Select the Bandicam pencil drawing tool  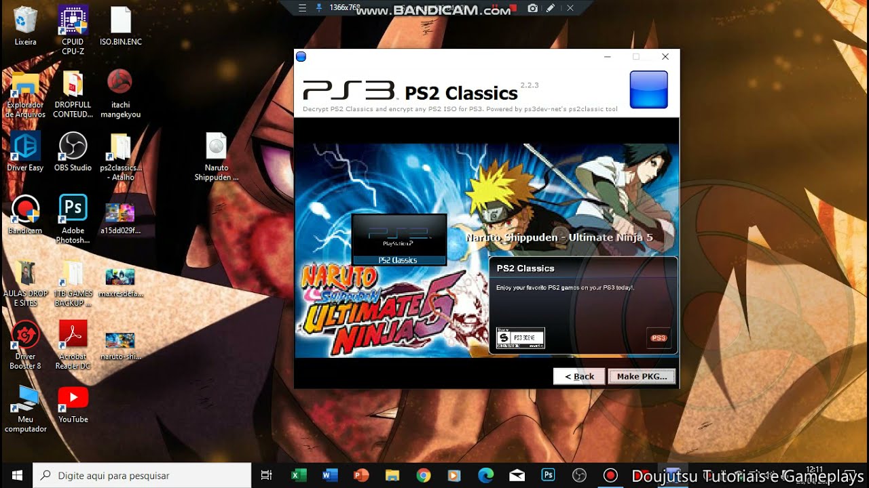coord(551,8)
